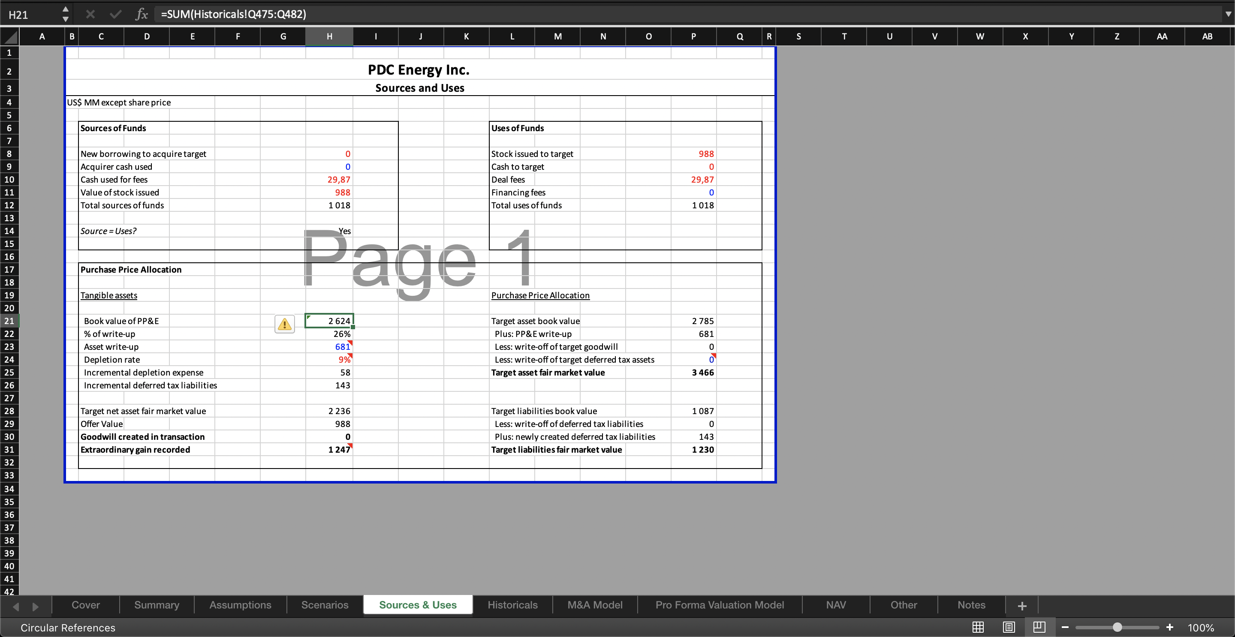
Task: Open the Assumptions sheet tab
Action: (x=240, y=605)
